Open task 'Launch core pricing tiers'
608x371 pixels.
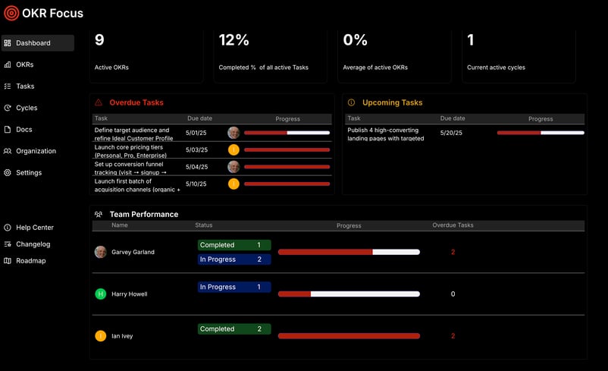point(130,151)
